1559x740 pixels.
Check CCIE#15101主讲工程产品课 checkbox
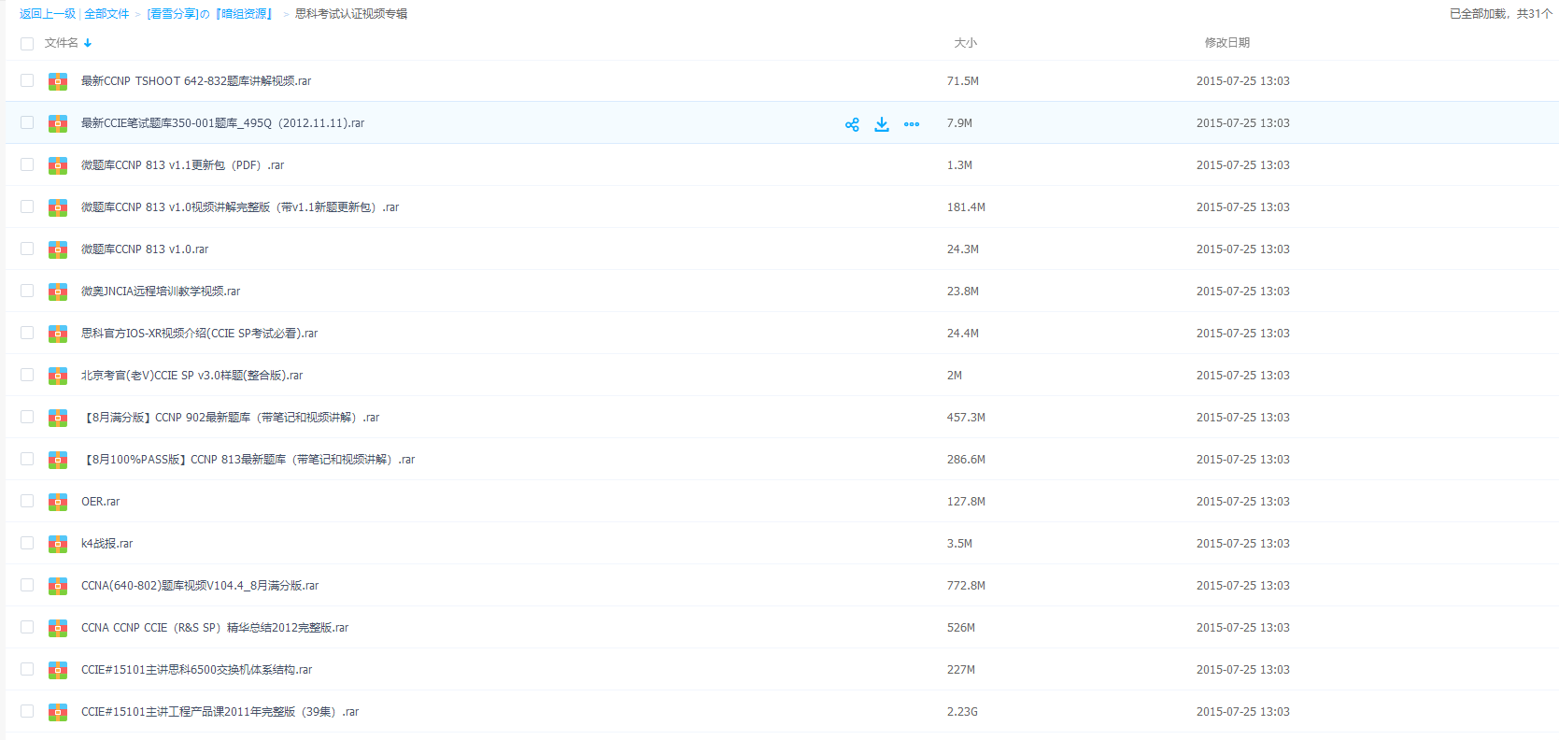[27, 711]
